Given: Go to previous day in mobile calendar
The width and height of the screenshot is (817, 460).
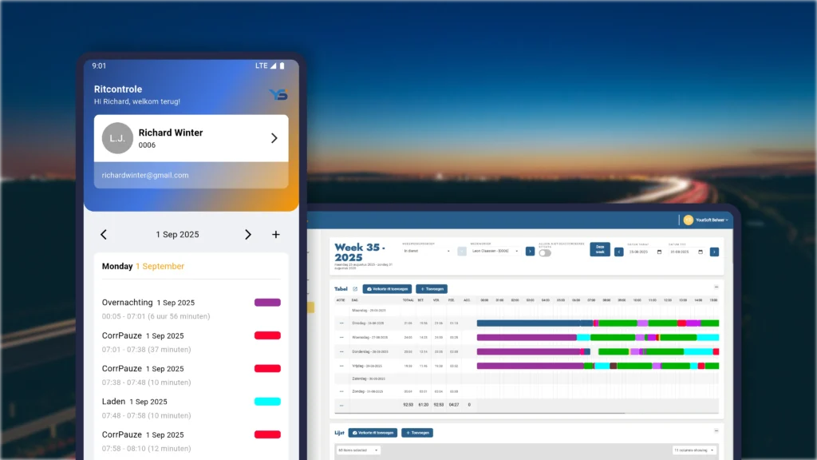Looking at the screenshot, I should (x=104, y=235).
